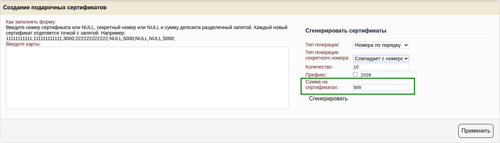Viewport: 500px width, 143px height.
Task: Click the 'Сумма на сертификатах:' label
Action: tap(322, 85)
